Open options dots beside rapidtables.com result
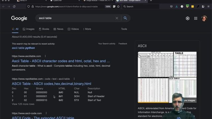 tap(74, 79)
